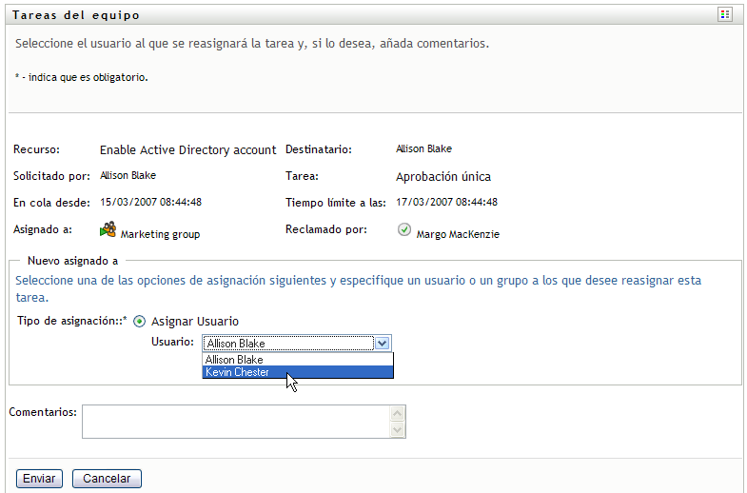Viewport: 747px width, 493px height.
Task: Click the Aprobación única task value
Action: coord(443,177)
